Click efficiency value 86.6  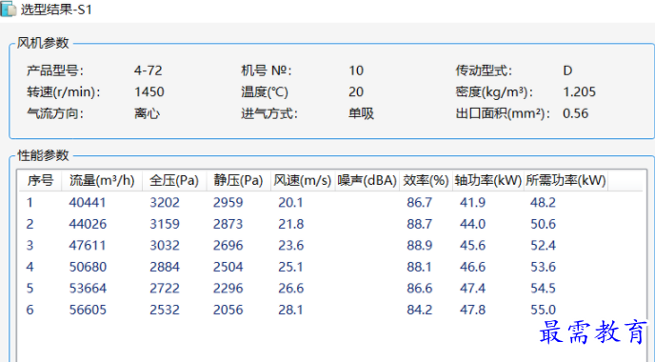[x=420, y=289]
